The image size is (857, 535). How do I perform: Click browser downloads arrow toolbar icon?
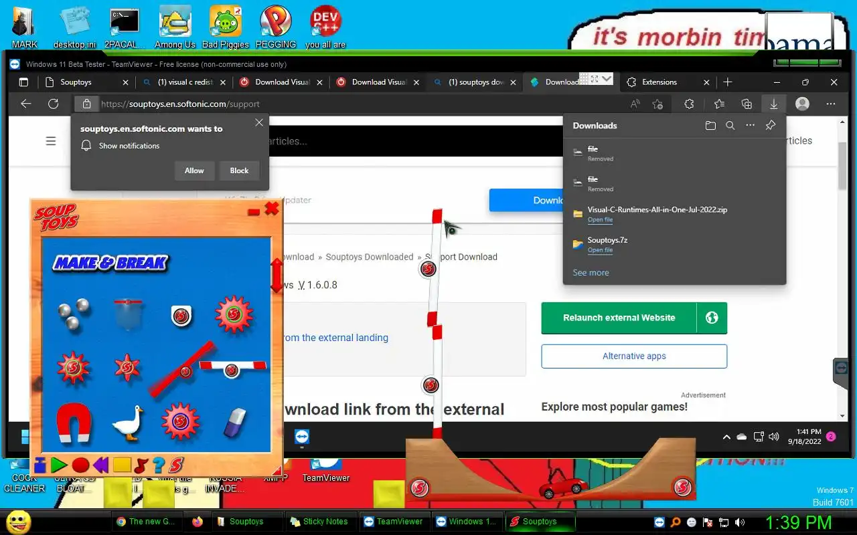click(x=773, y=104)
